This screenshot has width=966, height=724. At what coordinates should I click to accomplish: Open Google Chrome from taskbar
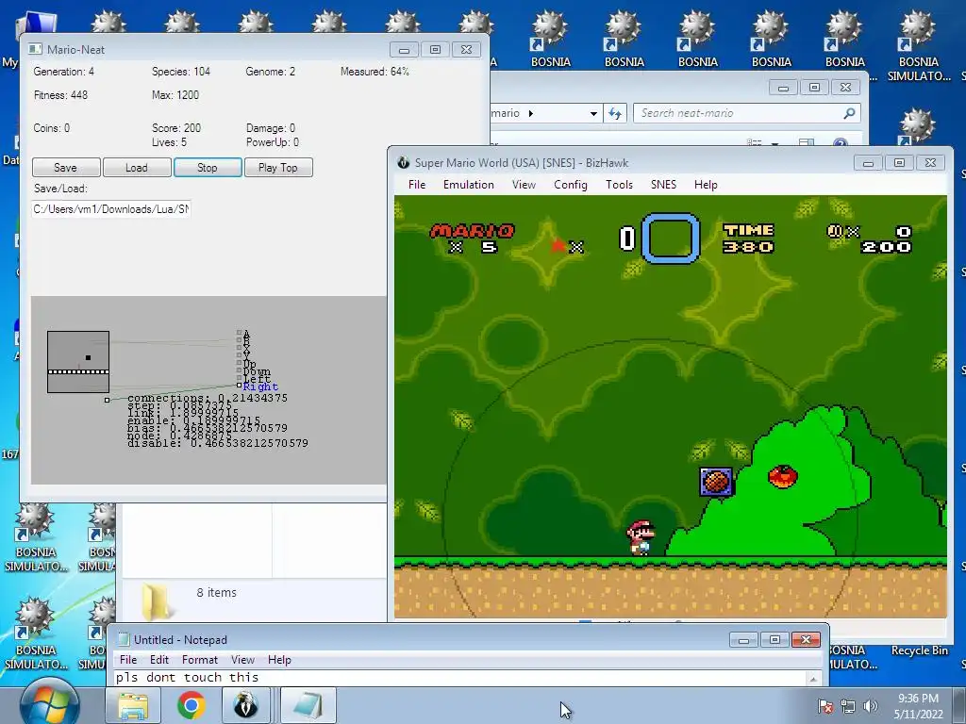[191, 705]
